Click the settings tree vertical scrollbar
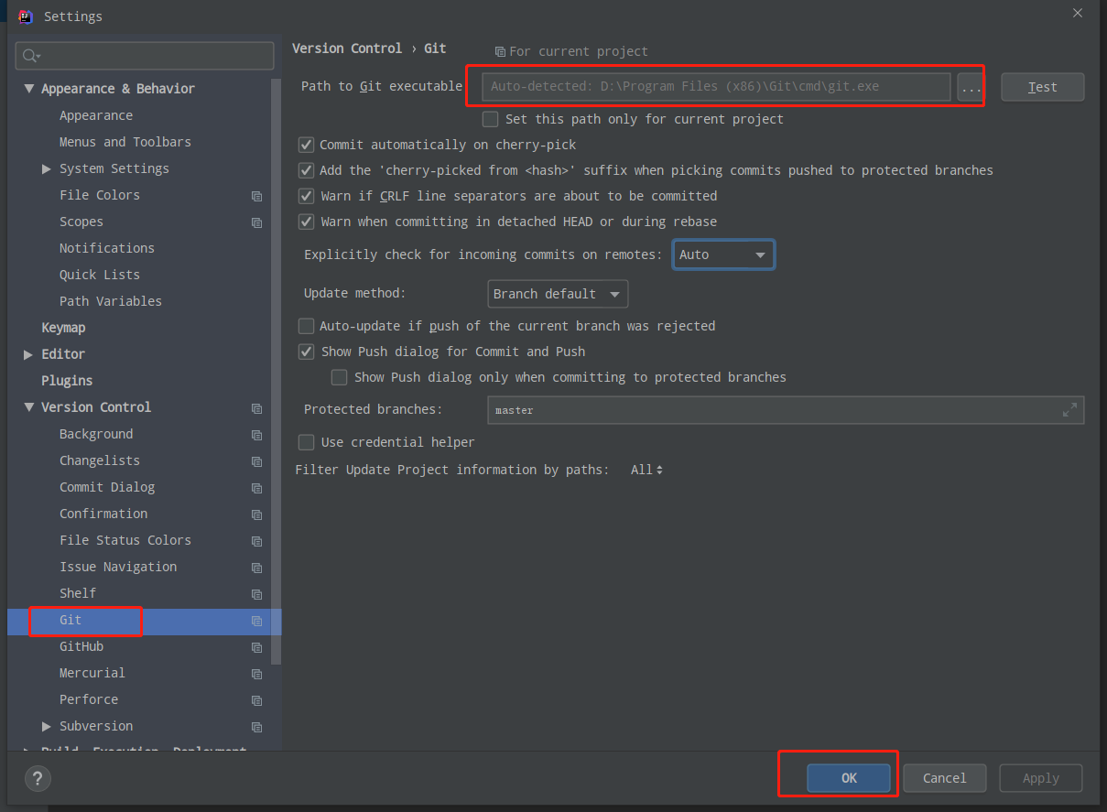 pos(276,371)
